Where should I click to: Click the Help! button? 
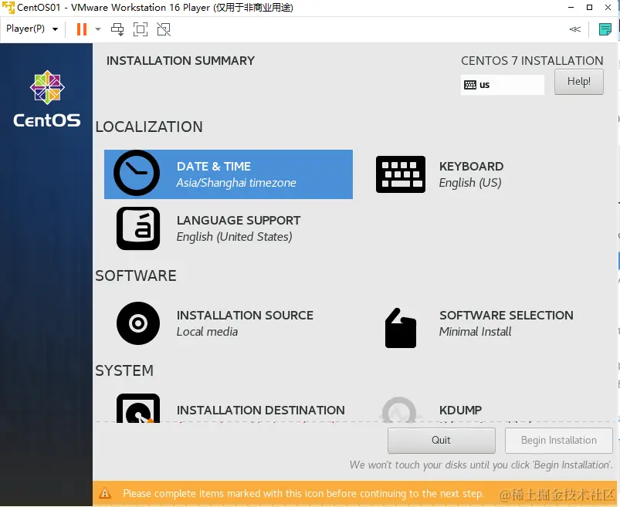click(x=579, y=82)
